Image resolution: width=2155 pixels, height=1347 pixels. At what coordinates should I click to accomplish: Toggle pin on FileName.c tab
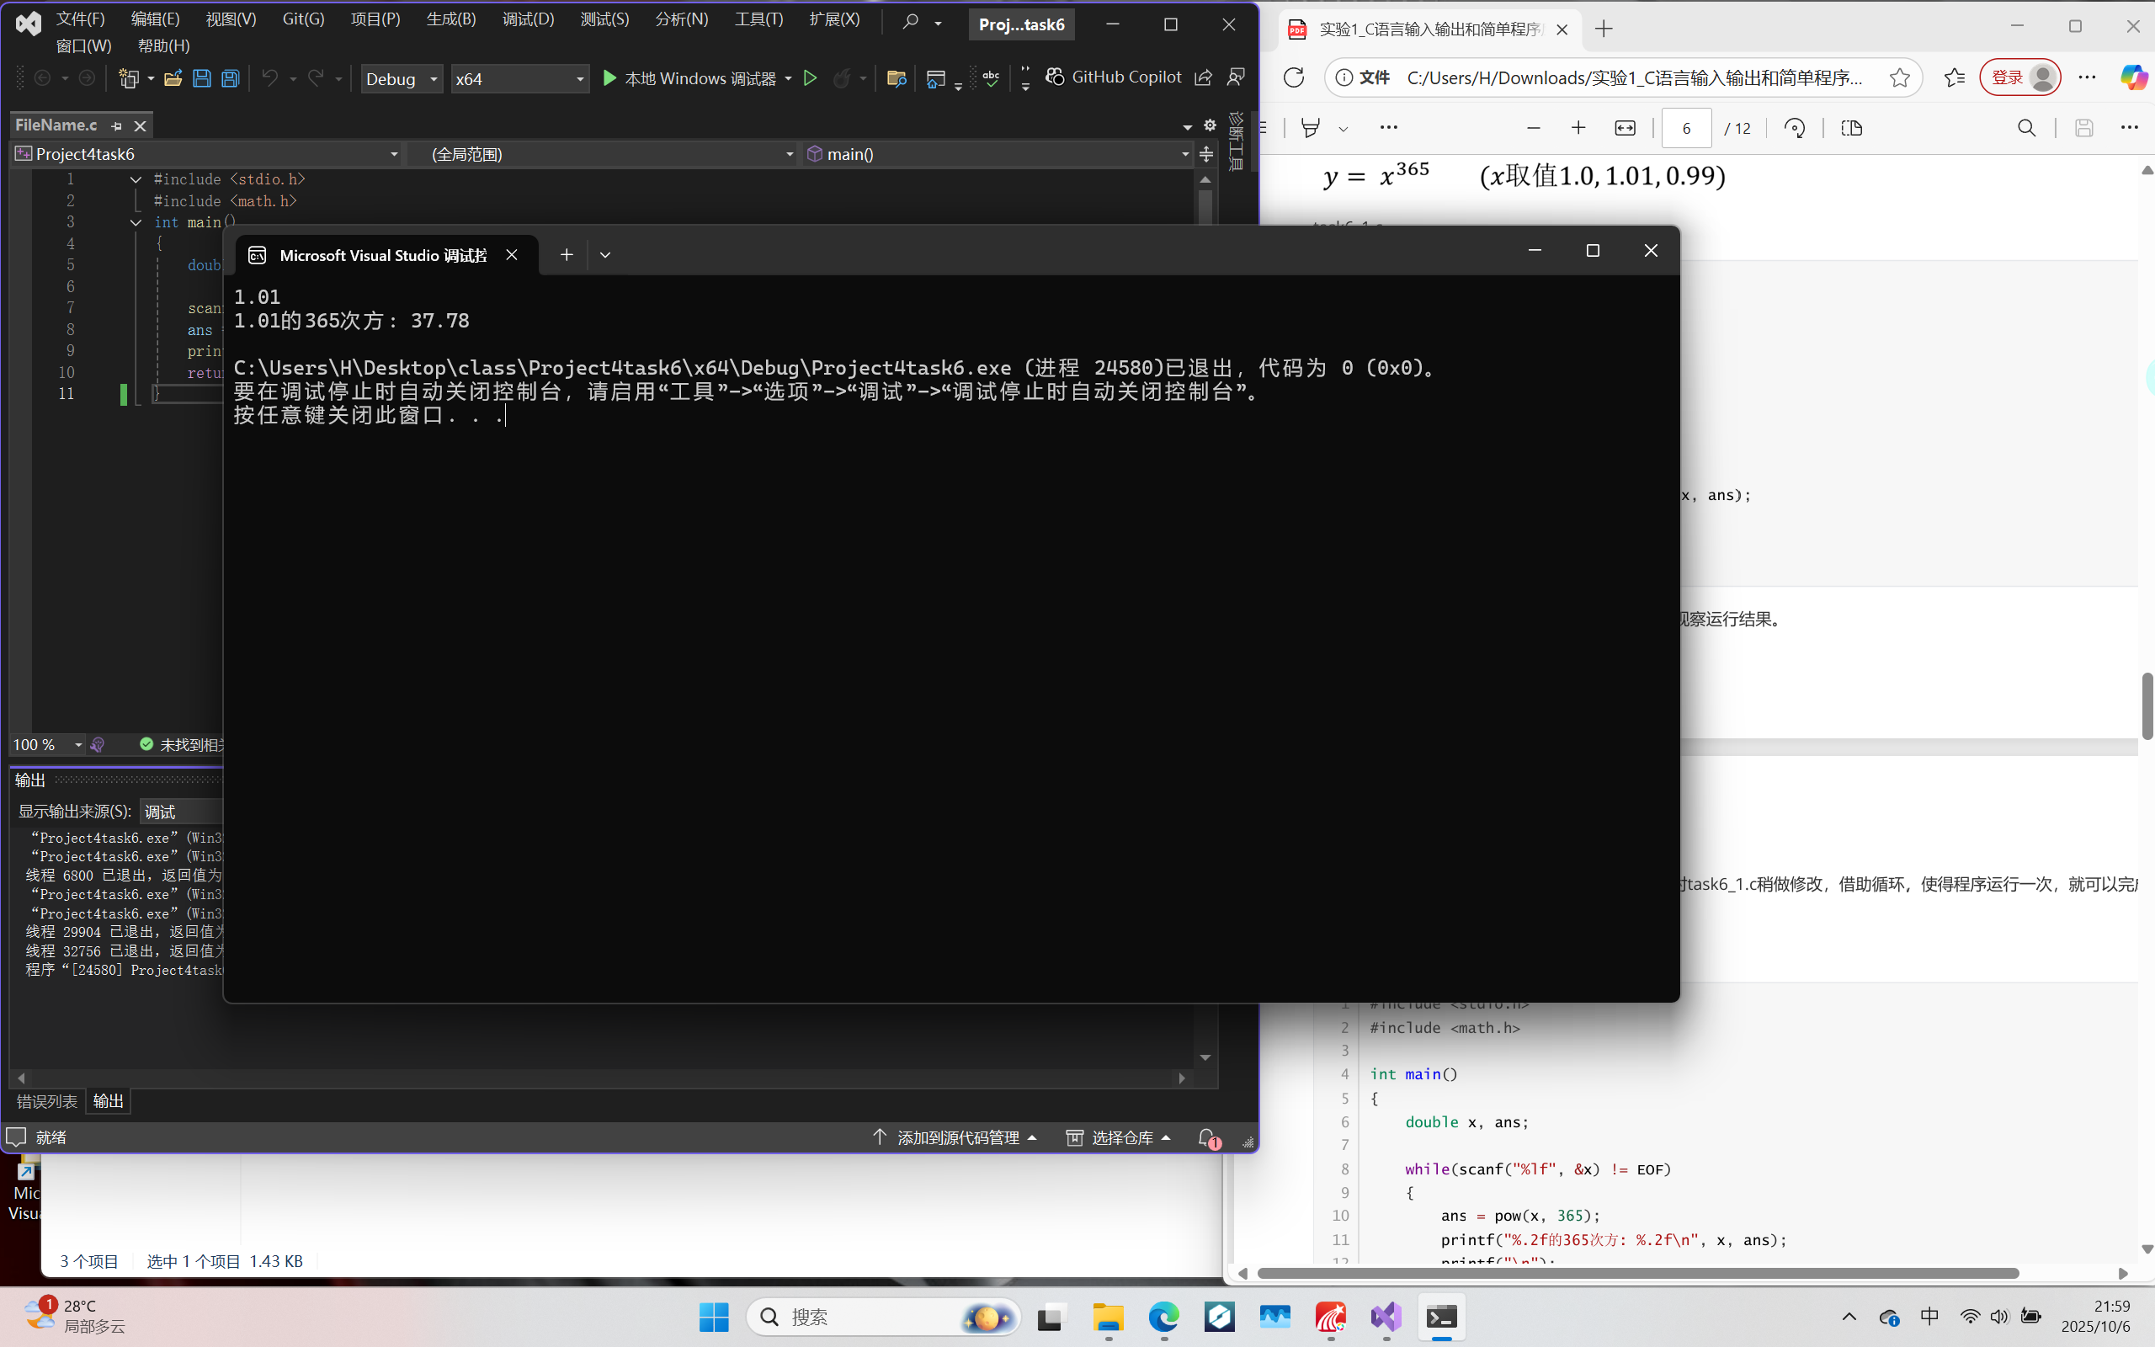pos(117,125)
